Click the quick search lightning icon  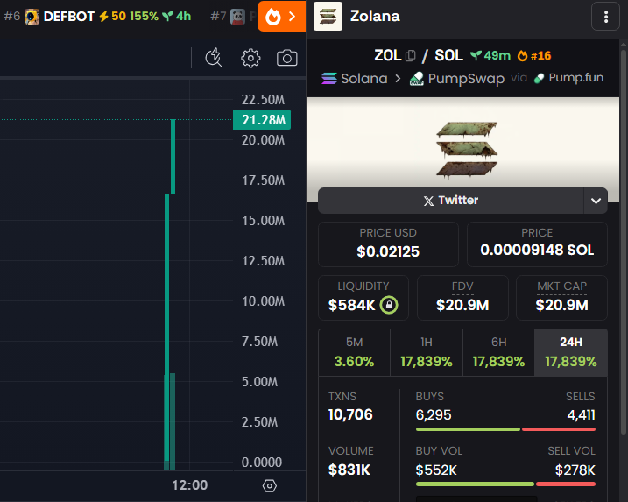[x=214, y=59]
